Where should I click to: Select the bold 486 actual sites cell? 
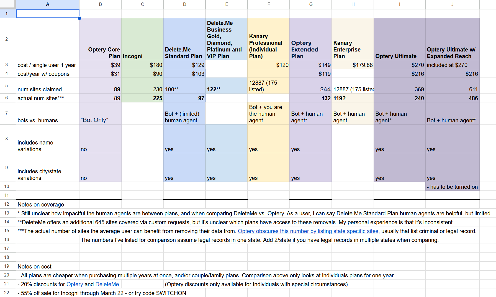coord(452,98)
